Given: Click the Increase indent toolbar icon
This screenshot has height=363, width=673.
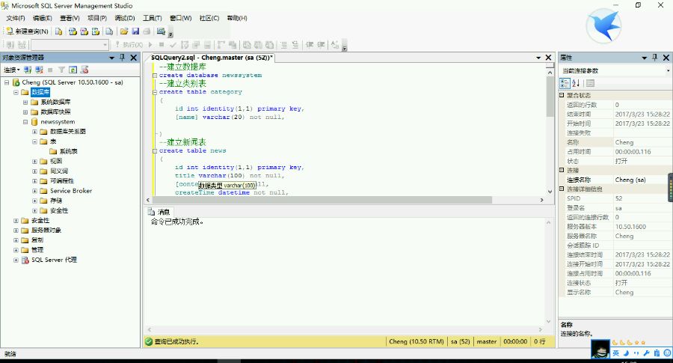Looking at the screenshot, I should [321, 45].
